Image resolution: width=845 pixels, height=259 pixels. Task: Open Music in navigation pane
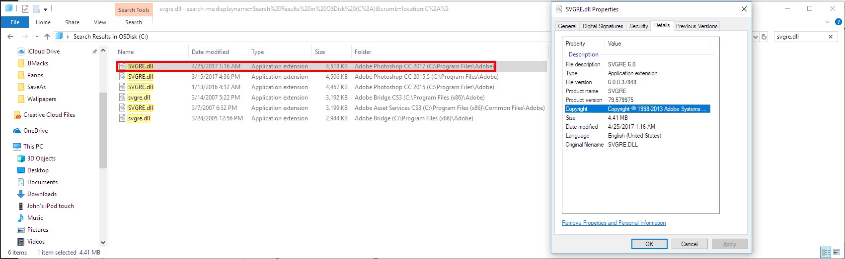(x=35, y=218)
